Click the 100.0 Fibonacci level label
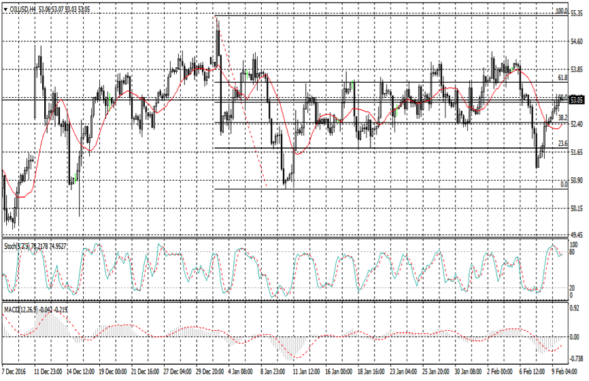 point(561,12)
